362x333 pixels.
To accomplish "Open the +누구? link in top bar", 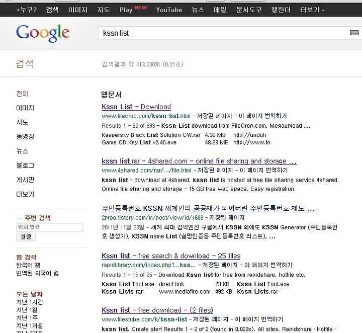I will [26, 10].
